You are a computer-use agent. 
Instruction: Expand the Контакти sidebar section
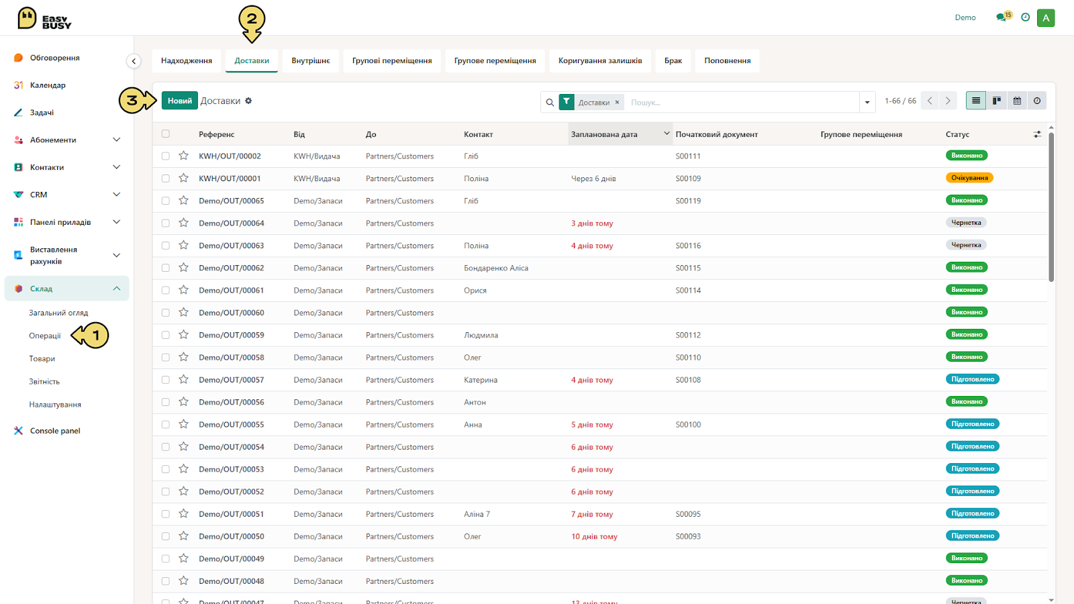pos(117,167)
